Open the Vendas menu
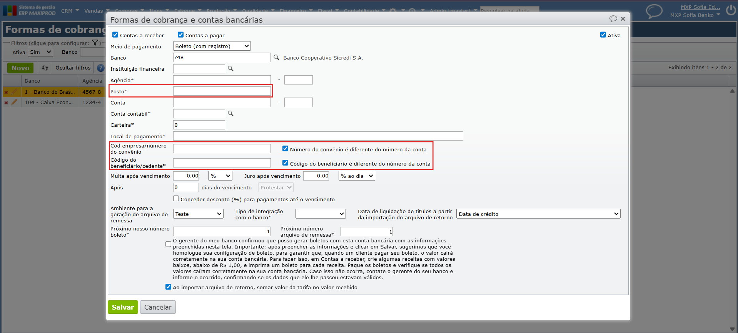Screen dimensions: 738x333 (97, 11)
